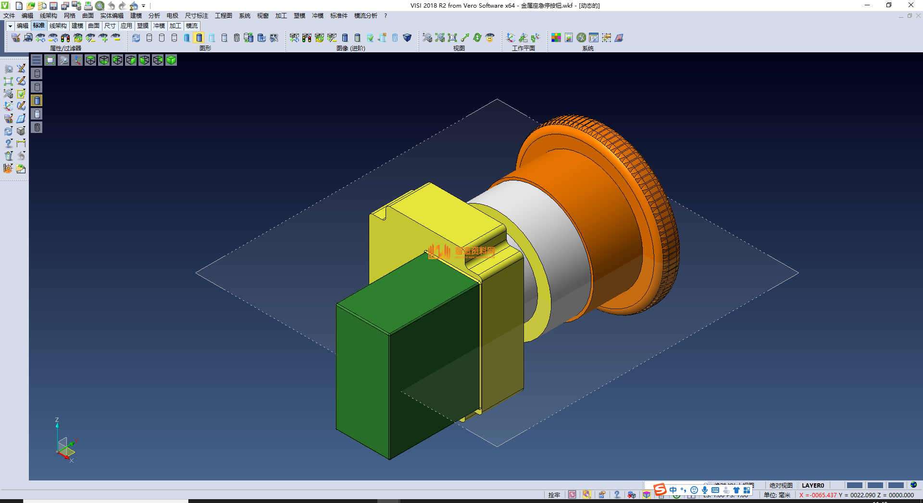Image resolution: width=923 pixels, height=503 pixels.
Task: Click the 单位: 毫米 units label
Action: pyautogui.click(x=777, y=495)
